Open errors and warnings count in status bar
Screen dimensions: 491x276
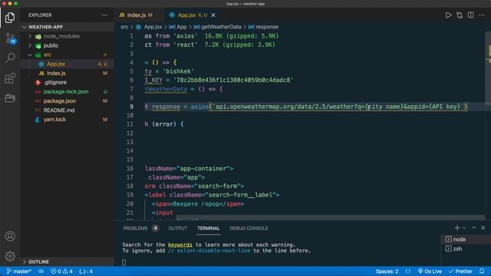(x=61, y=271)
